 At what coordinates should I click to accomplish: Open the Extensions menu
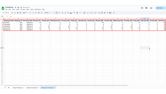pyautogui.click(x=38, y=9)
